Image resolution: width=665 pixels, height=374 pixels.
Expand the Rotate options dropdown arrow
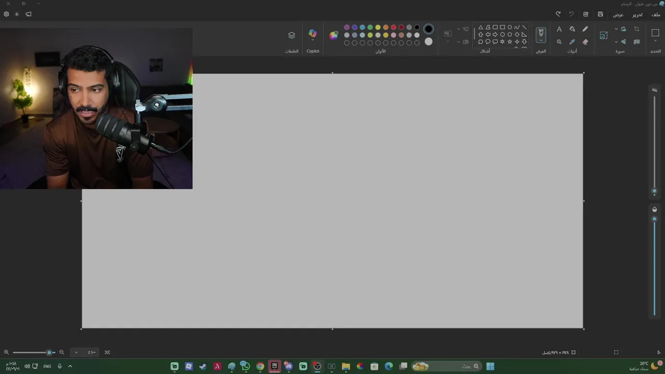click(x=616, y=30)
